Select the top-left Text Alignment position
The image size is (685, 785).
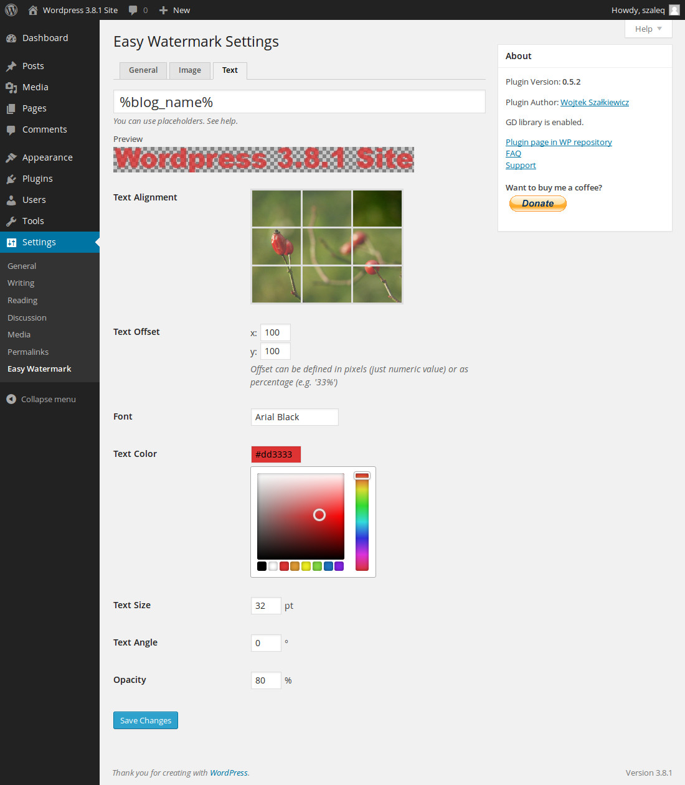click(x=276, y=209)
